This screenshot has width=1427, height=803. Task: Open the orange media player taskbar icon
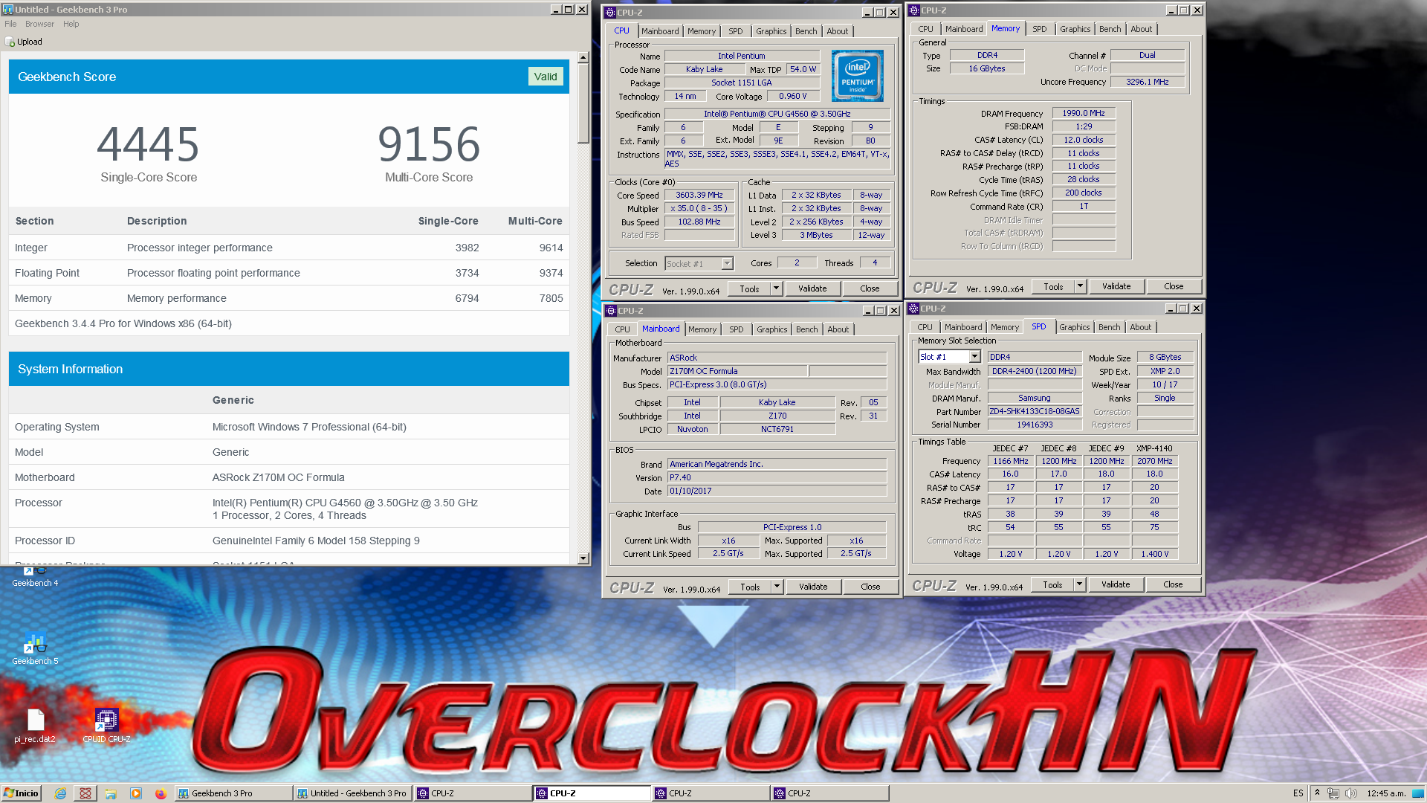click(x=136, y=793)
